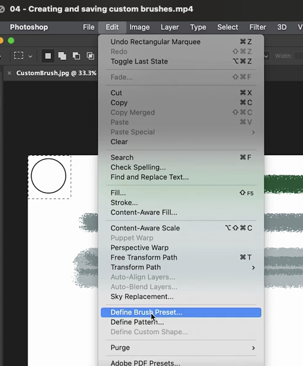Viewport: 303px width, 366px height.
Task: Open the Filter menu
Action: (x=258, y=27)
